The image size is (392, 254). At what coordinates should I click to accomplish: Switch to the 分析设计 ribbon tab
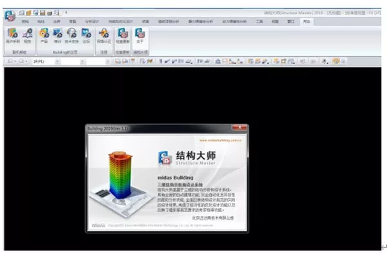pyautogui.click(x=92, y=22)
